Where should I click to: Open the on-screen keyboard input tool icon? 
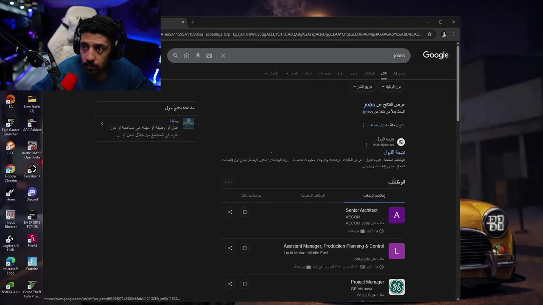(x=209, y=55)
